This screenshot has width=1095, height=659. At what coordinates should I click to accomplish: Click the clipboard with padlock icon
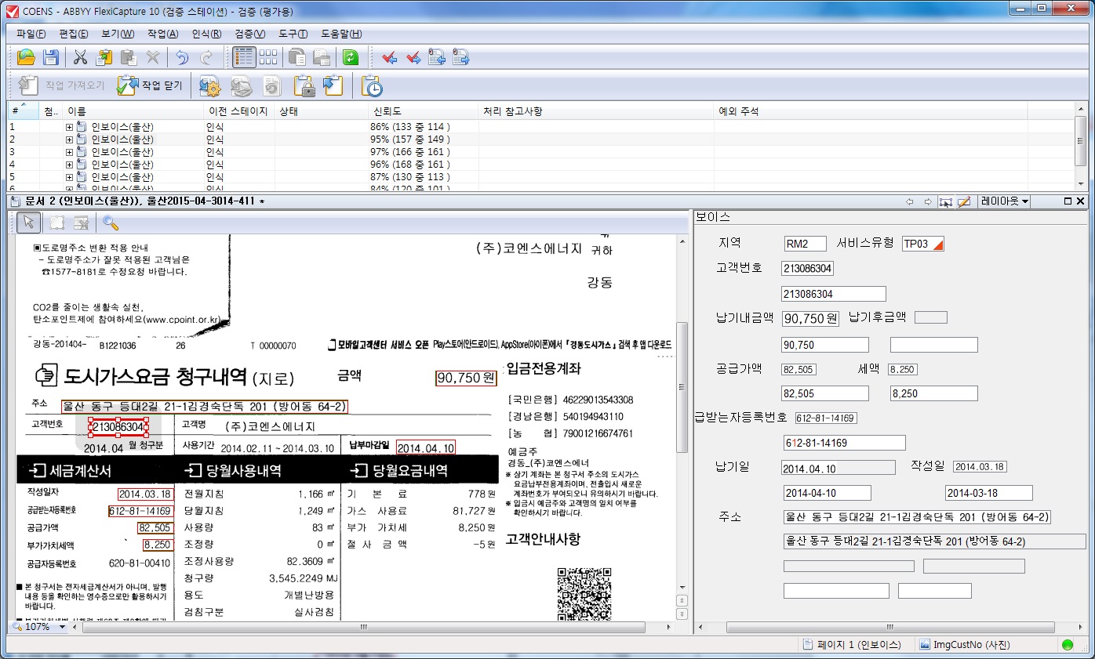305,85
